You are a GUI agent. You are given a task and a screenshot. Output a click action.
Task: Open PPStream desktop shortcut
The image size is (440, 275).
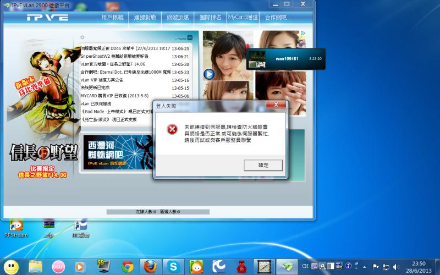click(x=16, y=227)
